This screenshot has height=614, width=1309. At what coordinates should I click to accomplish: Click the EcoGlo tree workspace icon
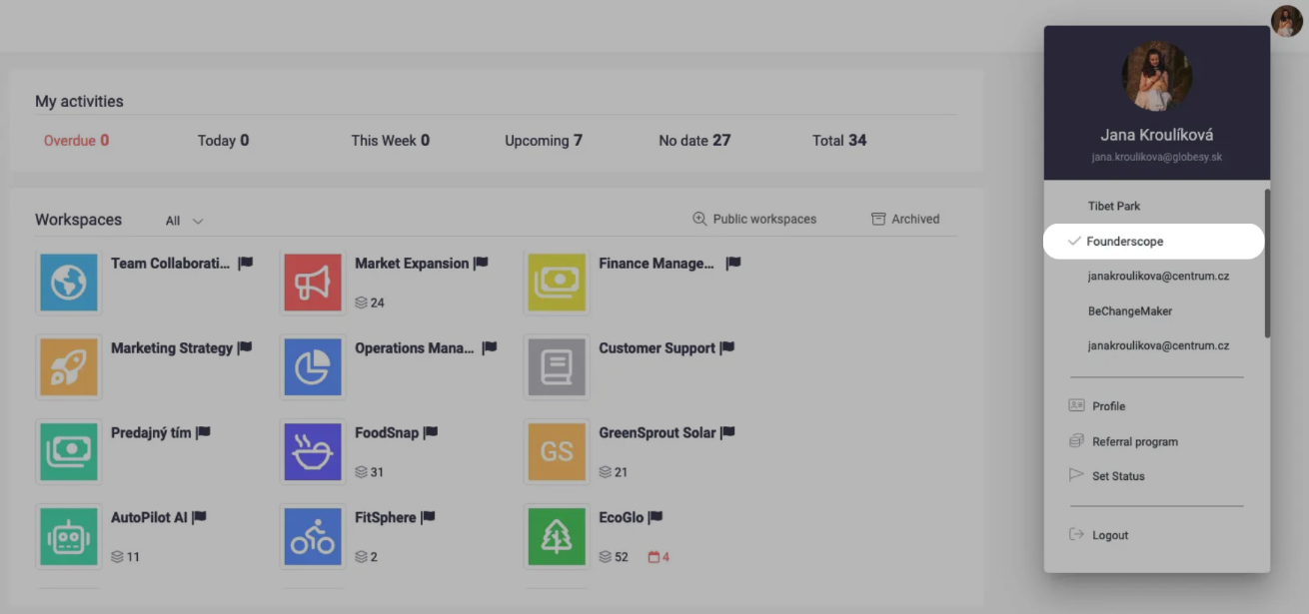click(557, 537)
